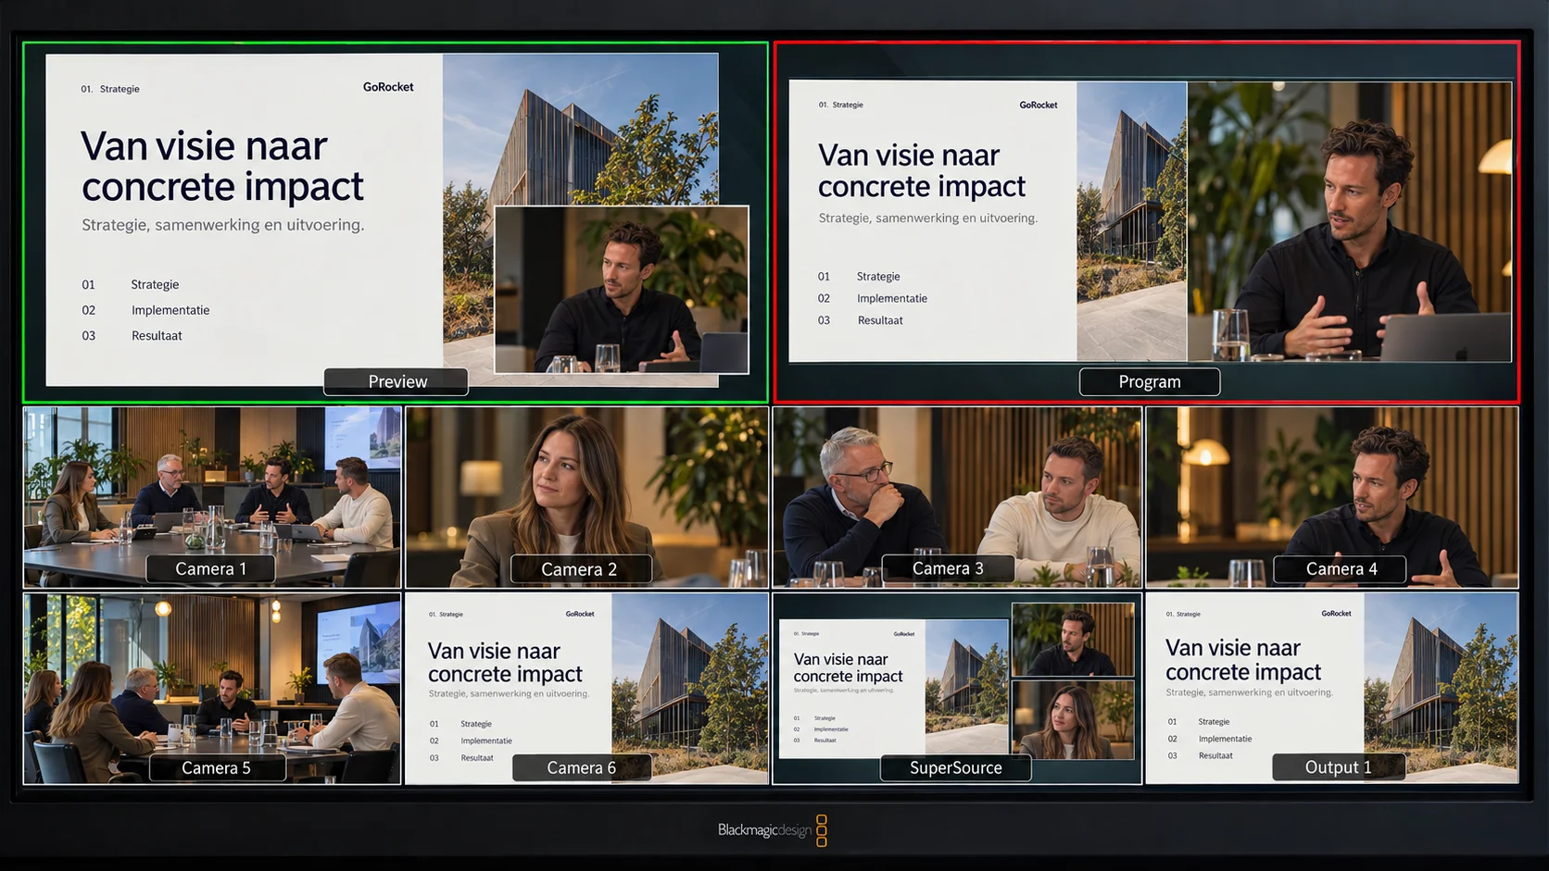
Task: Click the Blackmagicdesign logo
Action: (773, 830)
